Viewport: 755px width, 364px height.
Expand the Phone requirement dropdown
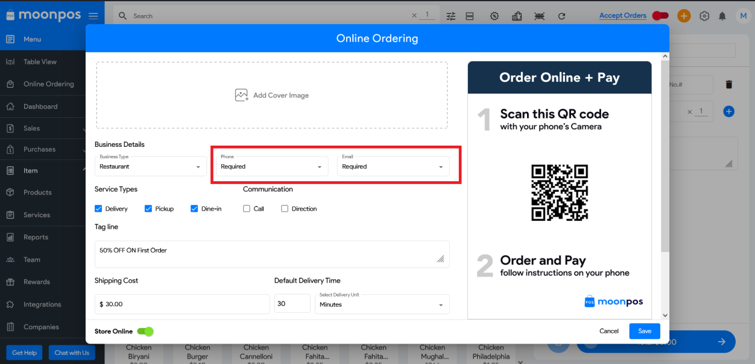[271, 166]
